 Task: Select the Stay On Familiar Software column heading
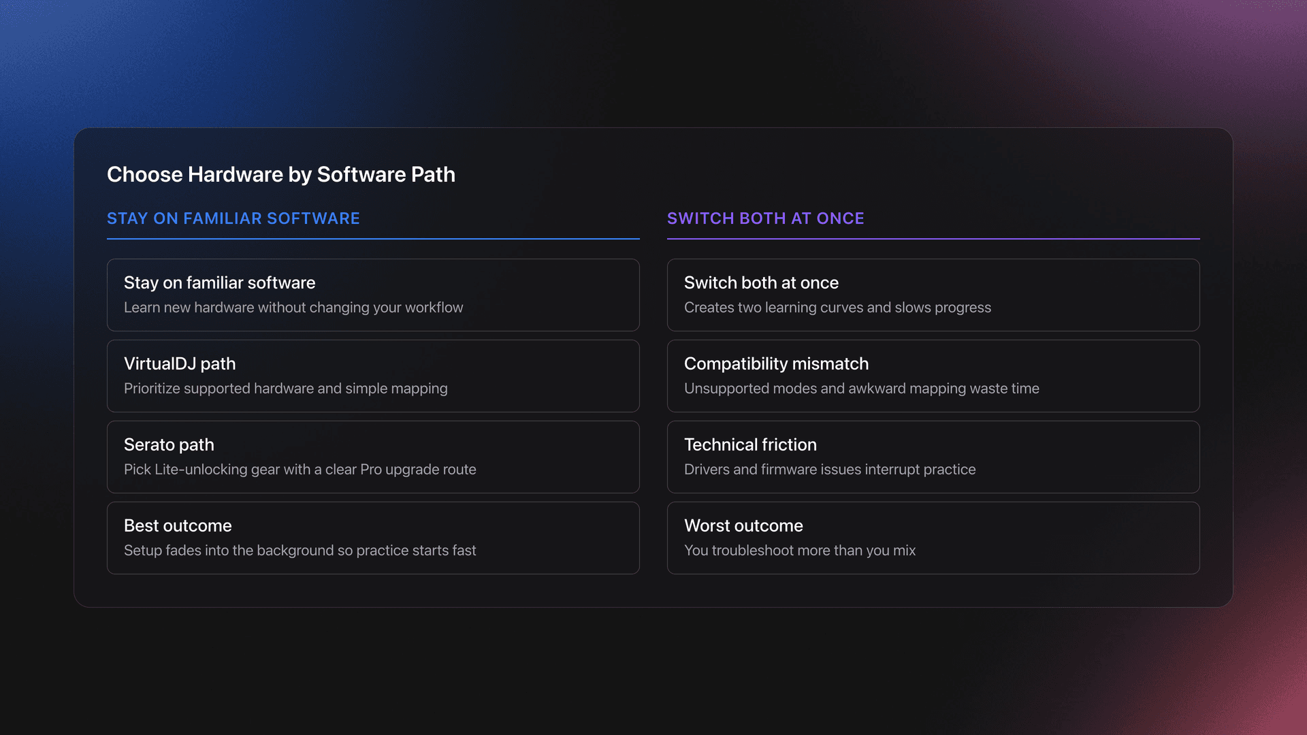pyautogui.click(x=233, y=218)
